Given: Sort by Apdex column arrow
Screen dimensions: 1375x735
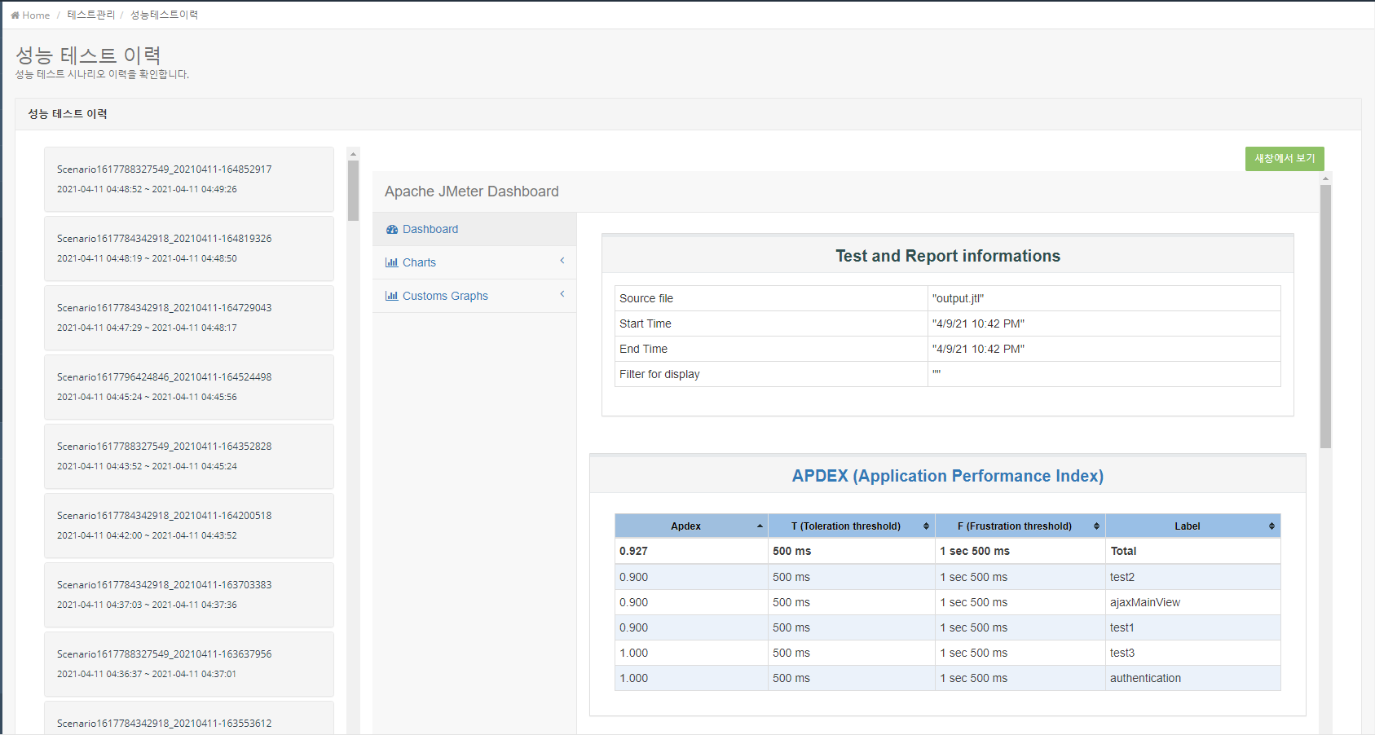Looking at the screenshot, I should pyautogui.click(x=760, y=526).
